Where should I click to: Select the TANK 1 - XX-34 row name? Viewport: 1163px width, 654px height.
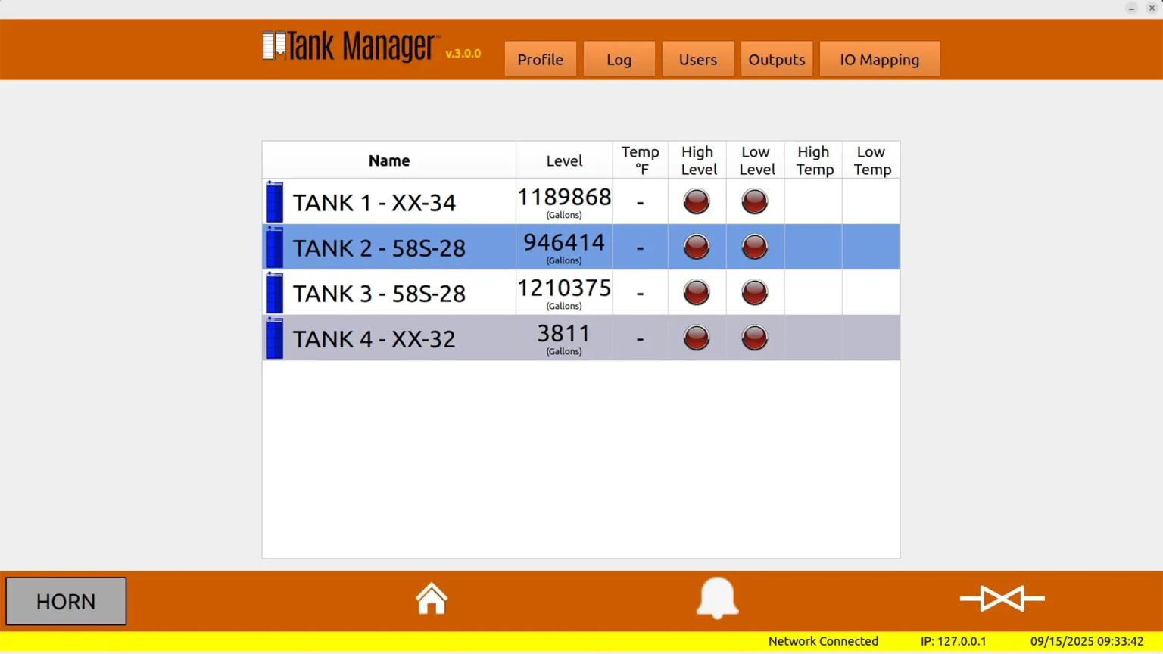click(x=374, y=203)
